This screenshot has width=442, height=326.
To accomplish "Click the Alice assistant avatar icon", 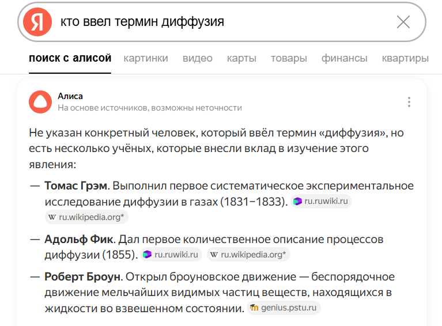I will 40,102.
